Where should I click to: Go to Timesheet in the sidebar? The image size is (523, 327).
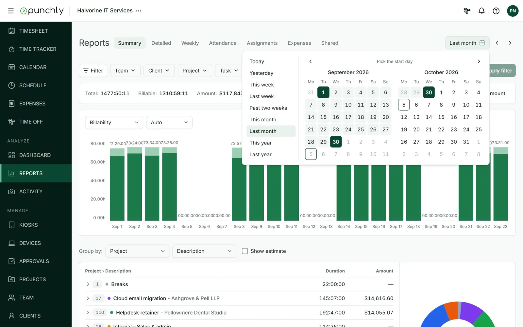(36, 31)
